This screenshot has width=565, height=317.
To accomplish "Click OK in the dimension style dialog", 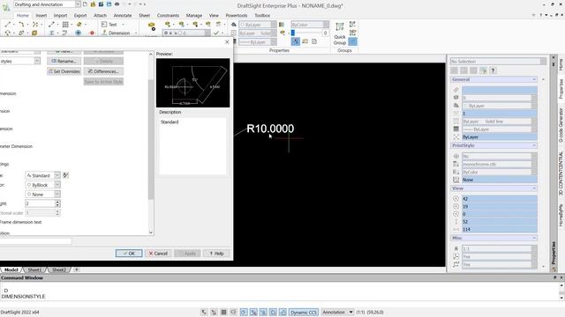I will (129, 254).
